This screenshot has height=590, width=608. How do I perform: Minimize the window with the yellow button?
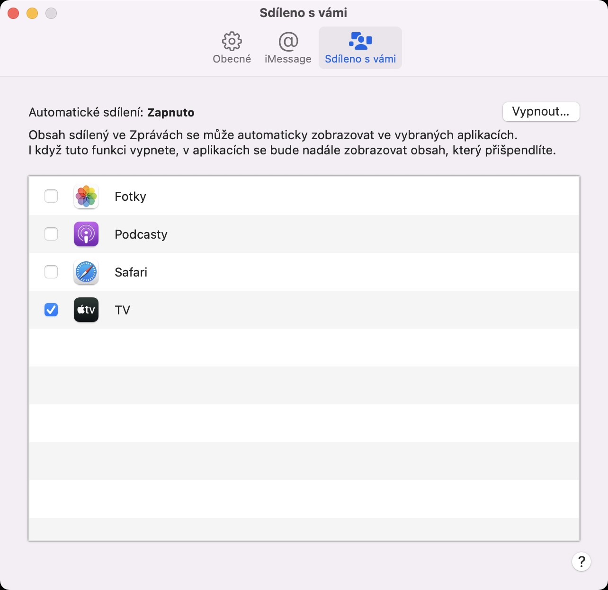pos(32,13)
